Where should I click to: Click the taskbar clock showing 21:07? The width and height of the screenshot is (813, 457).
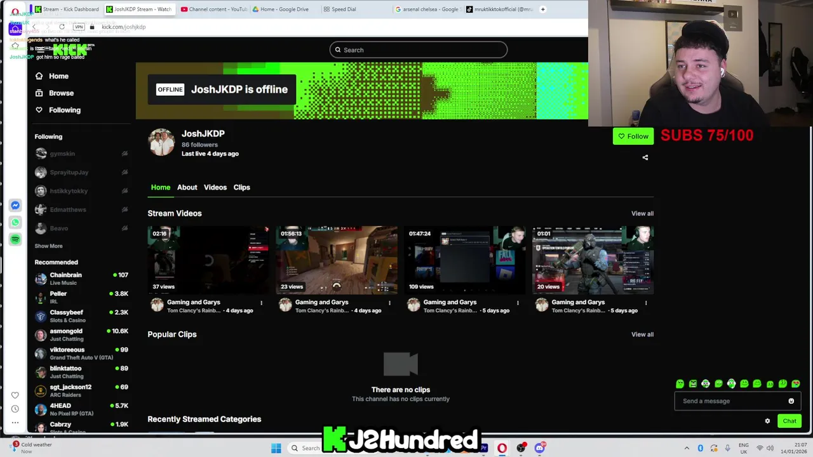[x=795, y=448]
